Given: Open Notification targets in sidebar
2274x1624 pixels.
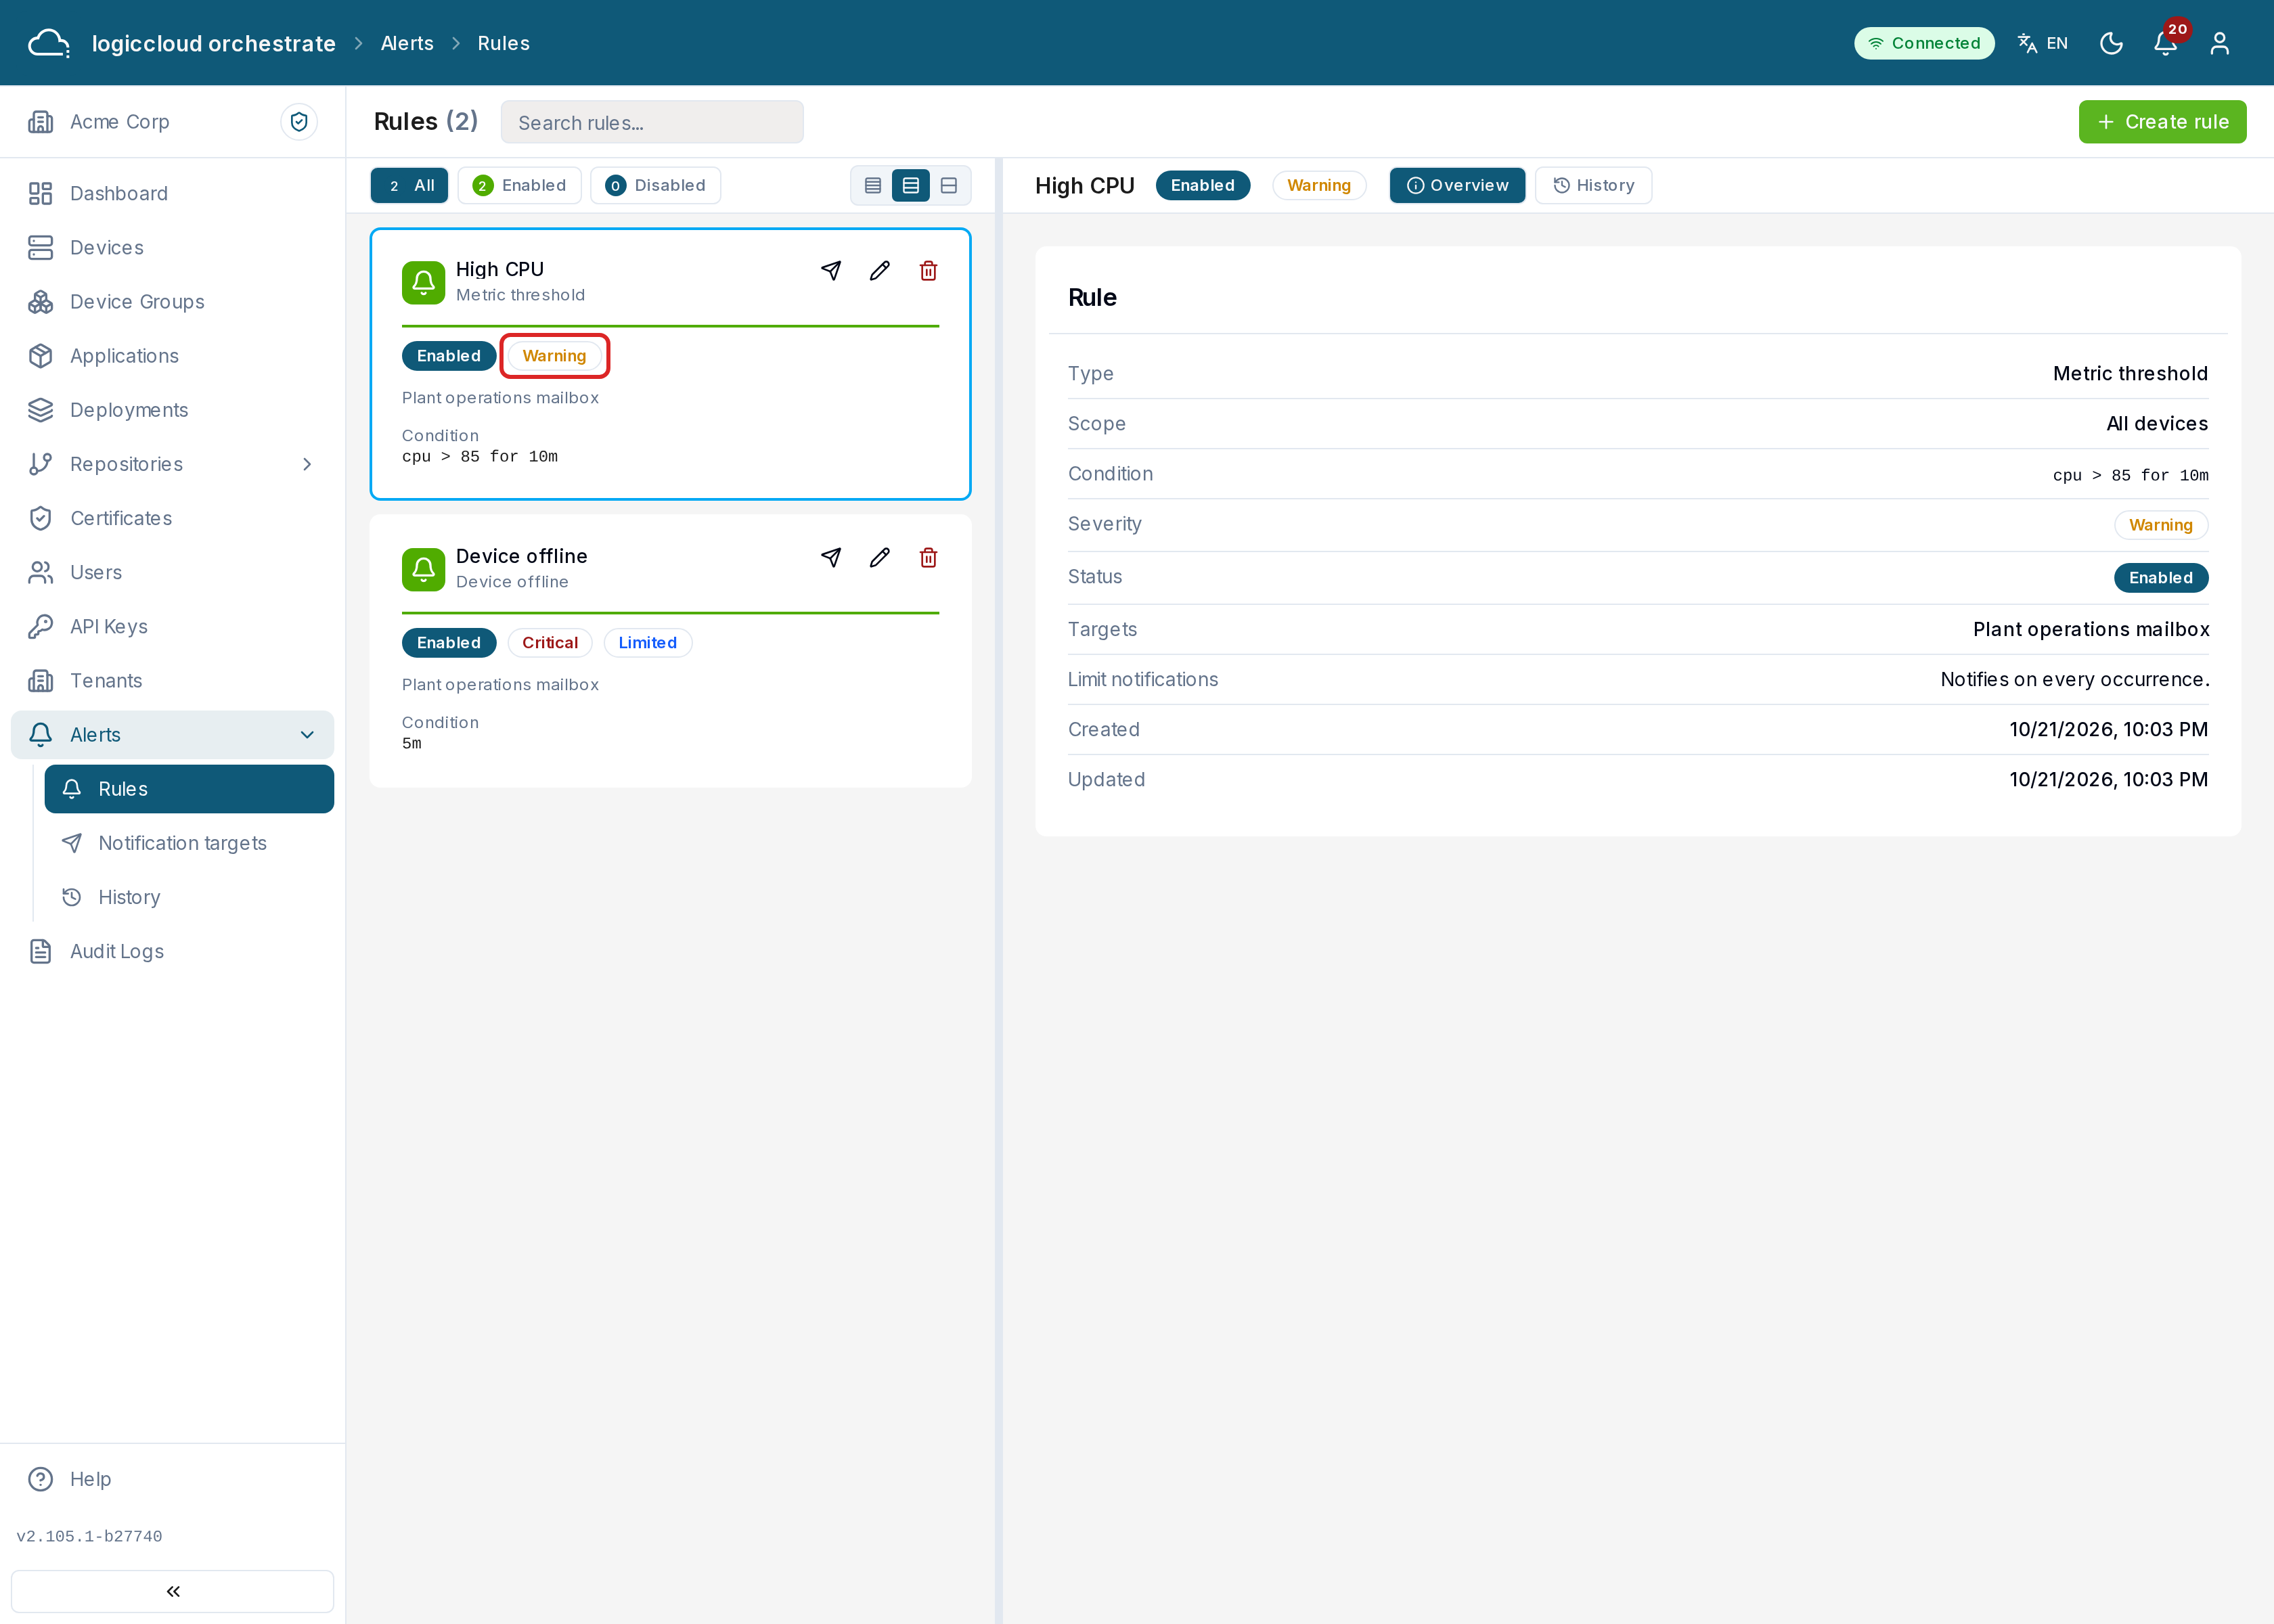Looking at the screenshot, I should [182, 843].
